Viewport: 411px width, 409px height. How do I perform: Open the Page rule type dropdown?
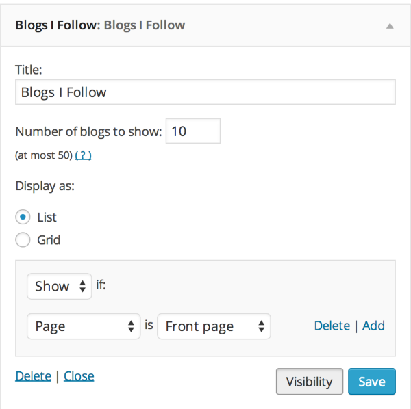pos(84,326)
